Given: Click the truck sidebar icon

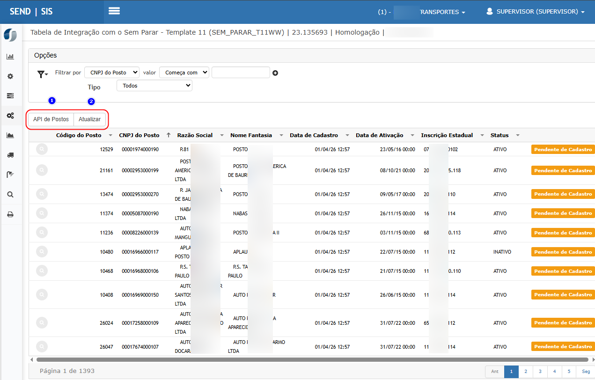Looking at the screenshot, I should [x=10, y=155].
